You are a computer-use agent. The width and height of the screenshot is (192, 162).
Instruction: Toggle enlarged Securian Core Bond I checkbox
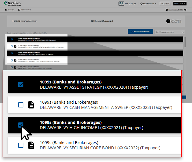coord(21,145)
